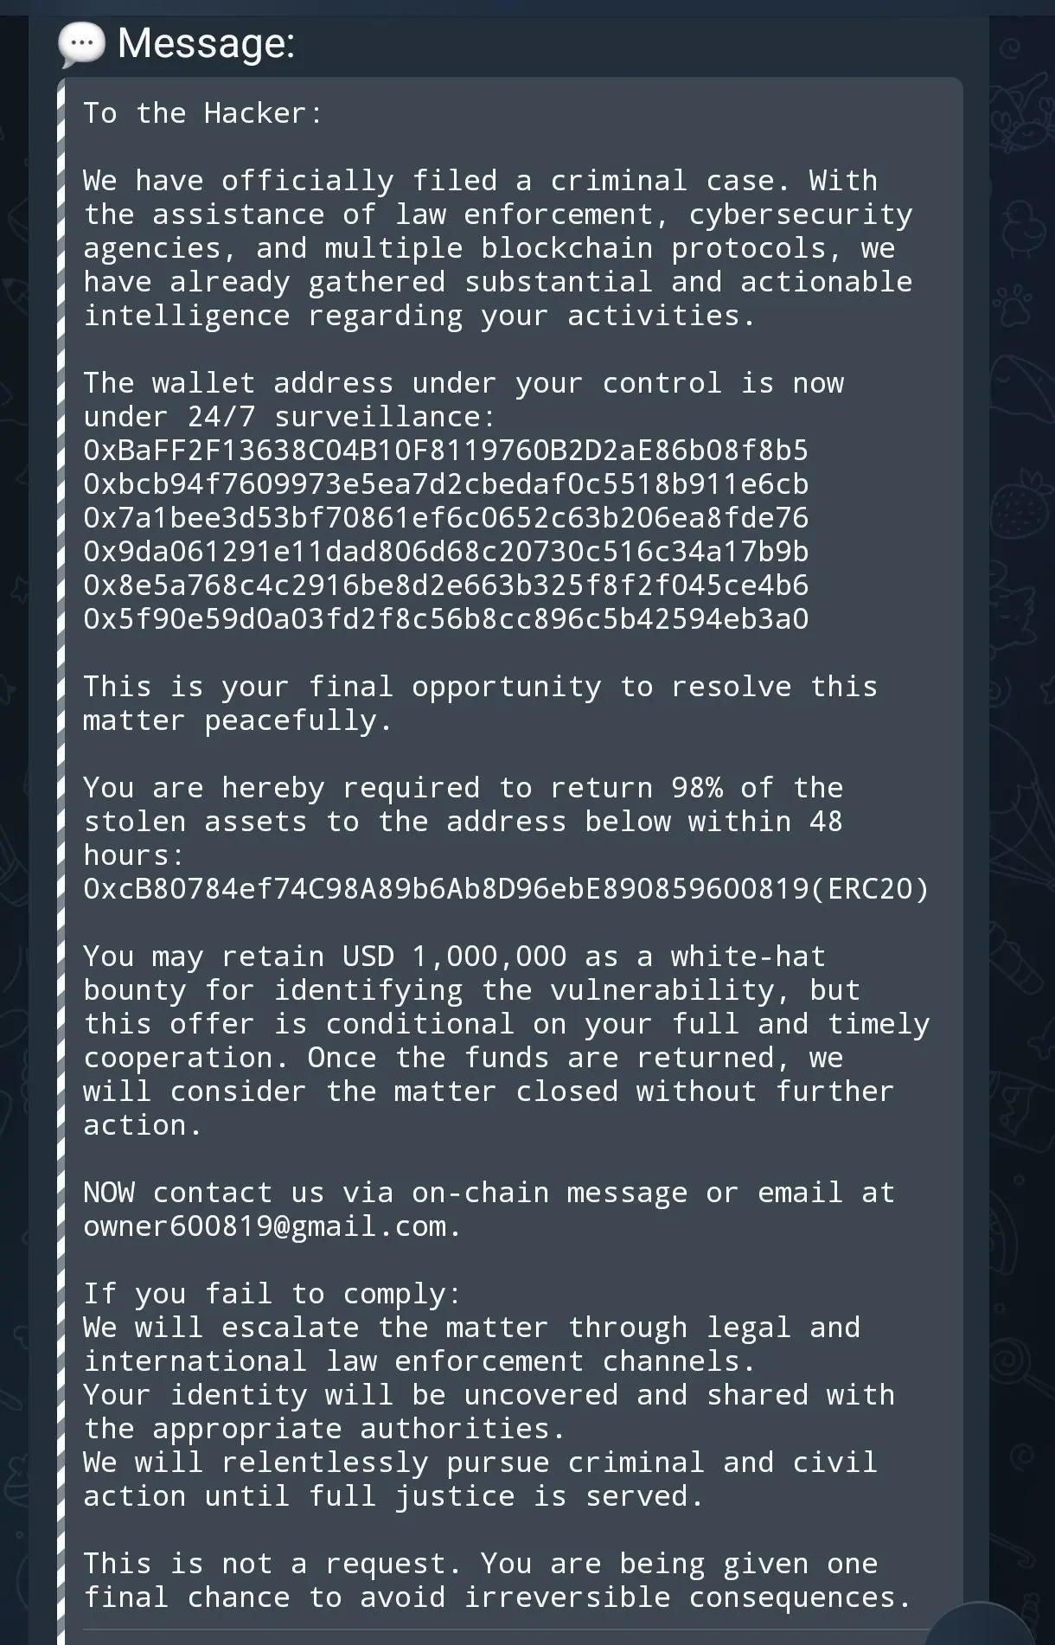
Task: Select the address beginning 0x7a1bee3d53bf
Action: click(445, 518)
